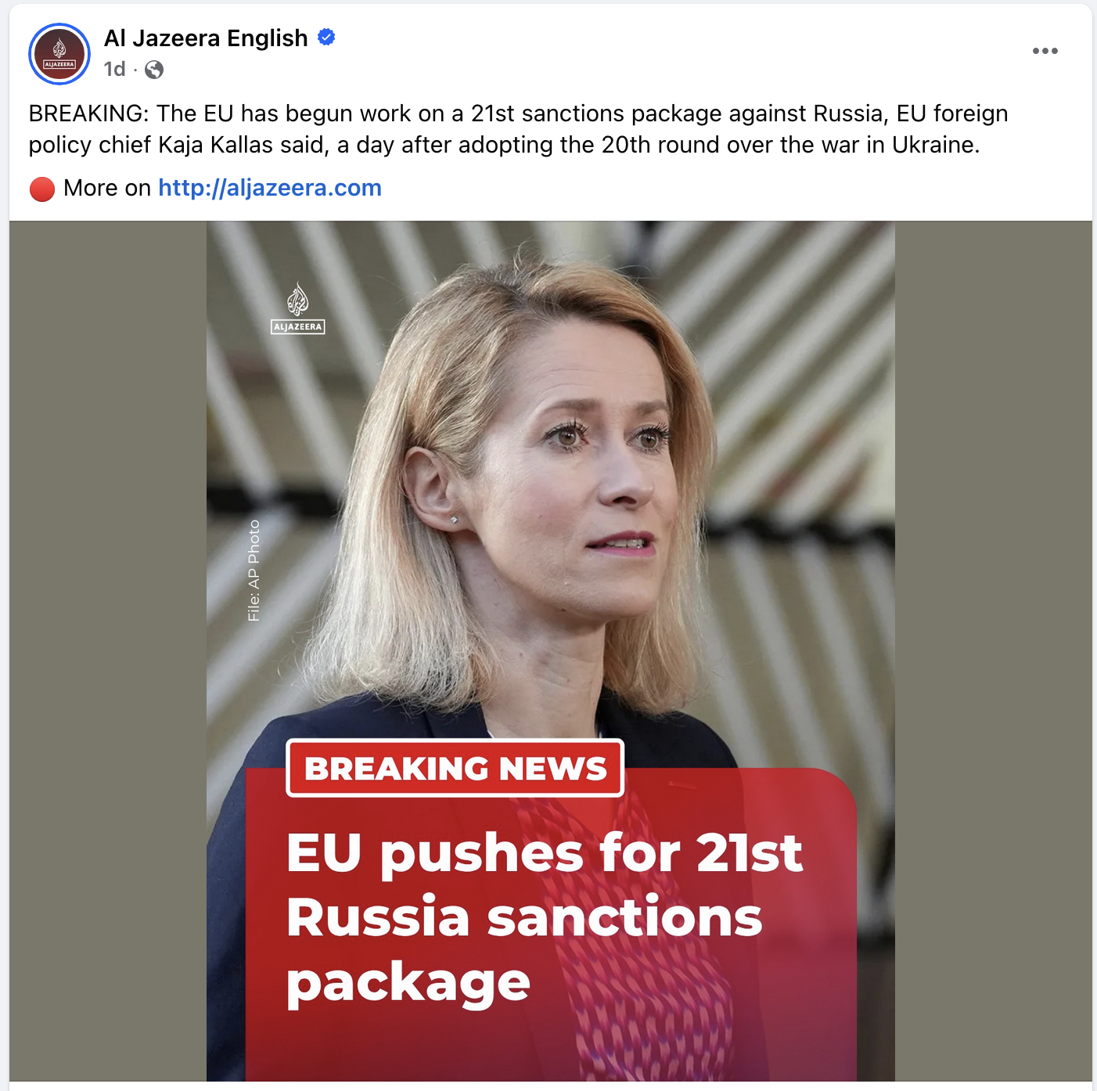Click the gray padding right of the photo

(x=993, y=651)
